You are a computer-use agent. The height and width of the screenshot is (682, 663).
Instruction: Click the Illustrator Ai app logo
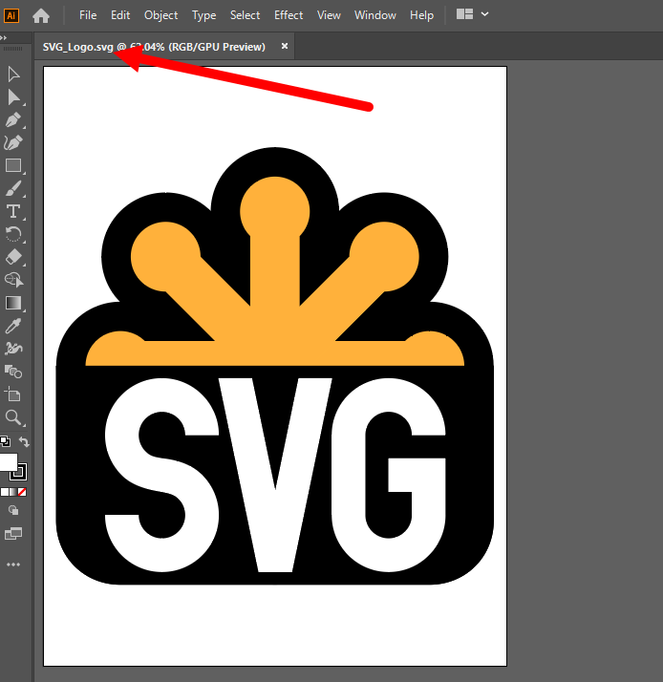pyautogui.click(x=11, y=15)
